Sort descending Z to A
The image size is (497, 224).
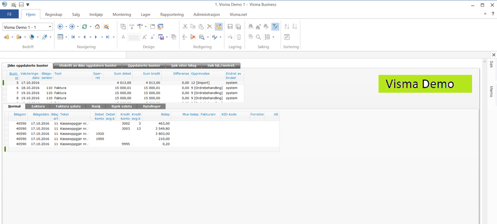point(295,27)
